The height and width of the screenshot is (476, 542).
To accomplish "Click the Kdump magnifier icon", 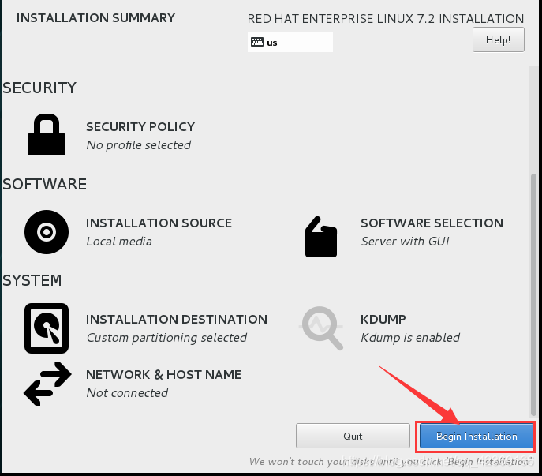I will (321, 328).
